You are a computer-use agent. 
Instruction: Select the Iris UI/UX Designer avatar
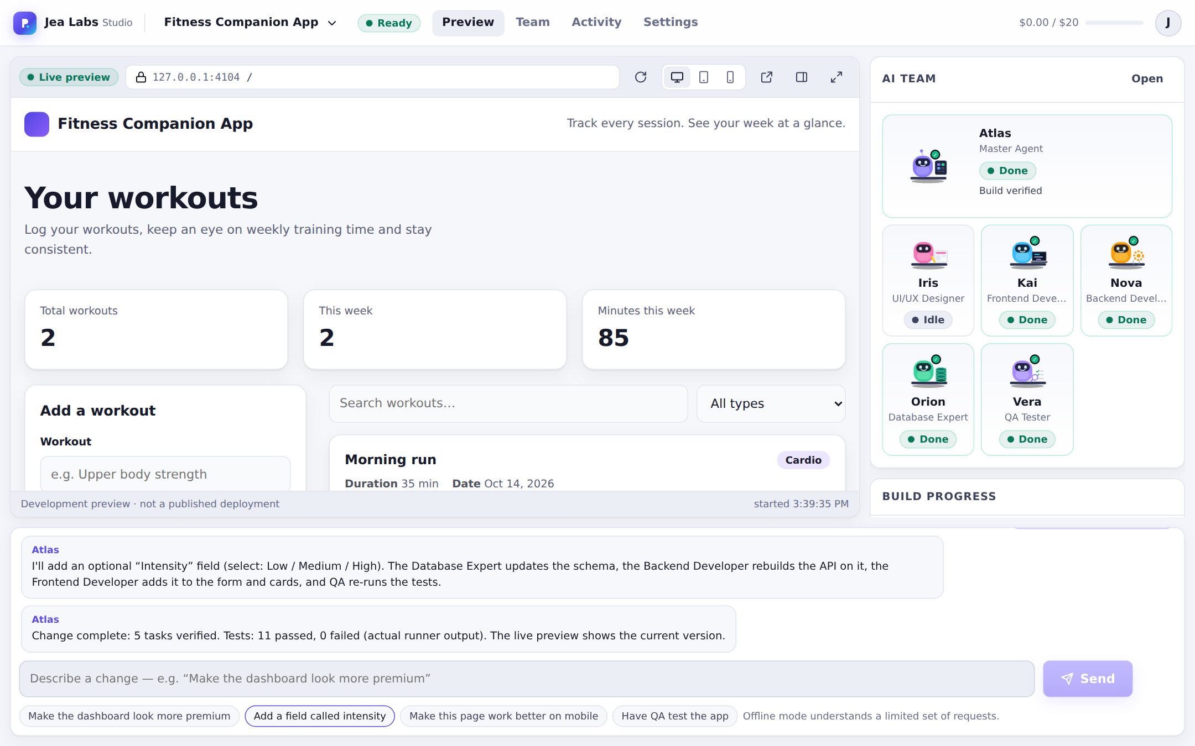(928, 254)
